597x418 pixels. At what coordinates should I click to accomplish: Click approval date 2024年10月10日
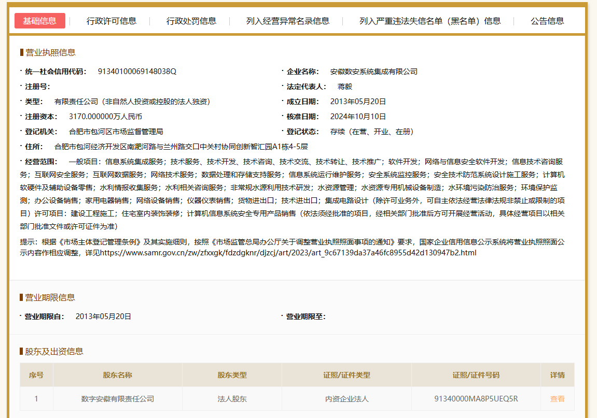point(358,117)
